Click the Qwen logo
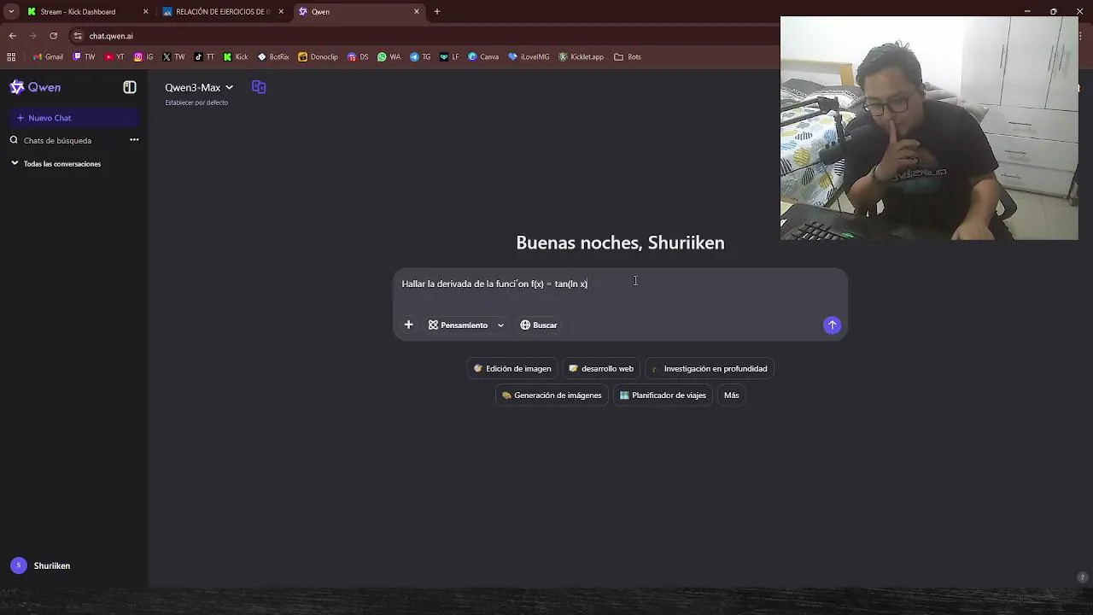This screenshot has height=615, width=1093. point(35,87)
